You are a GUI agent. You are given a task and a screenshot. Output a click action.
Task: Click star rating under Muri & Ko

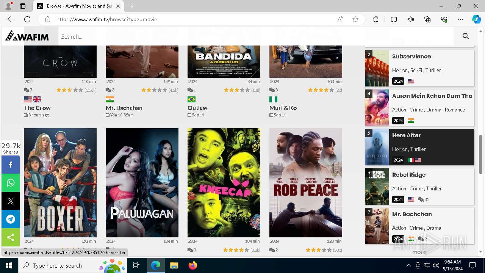click(321, 90)
